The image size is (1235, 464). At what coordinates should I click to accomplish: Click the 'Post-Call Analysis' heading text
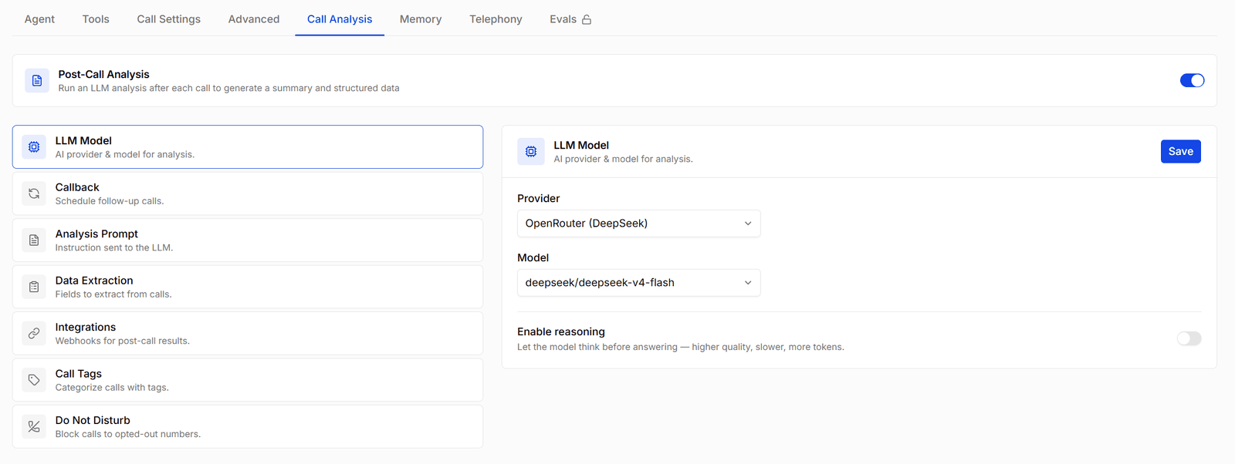pos(104,74)
